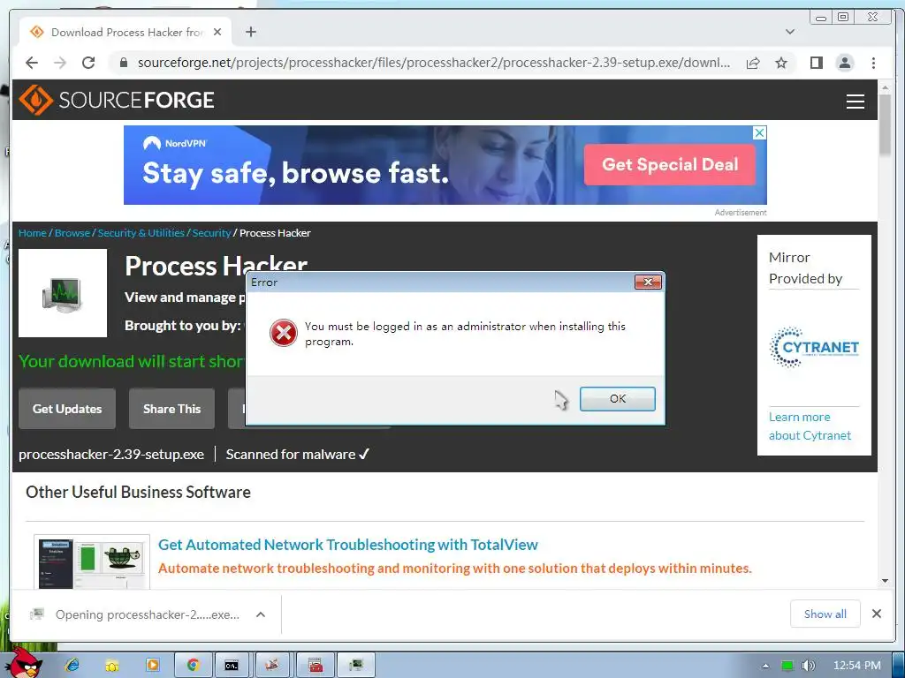Reload the SourceForge page
The width and height of the screenshot is (905, 678).
coord(88,63)
